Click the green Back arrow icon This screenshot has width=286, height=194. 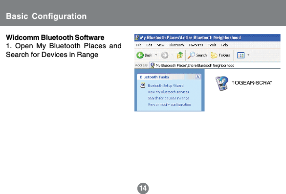tap(140, 55)
